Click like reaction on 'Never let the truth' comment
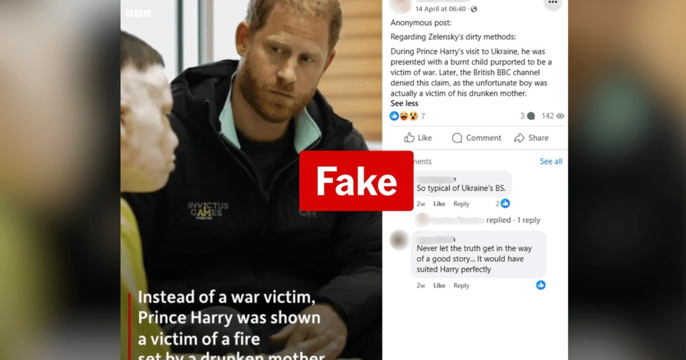 pos(541,285)
